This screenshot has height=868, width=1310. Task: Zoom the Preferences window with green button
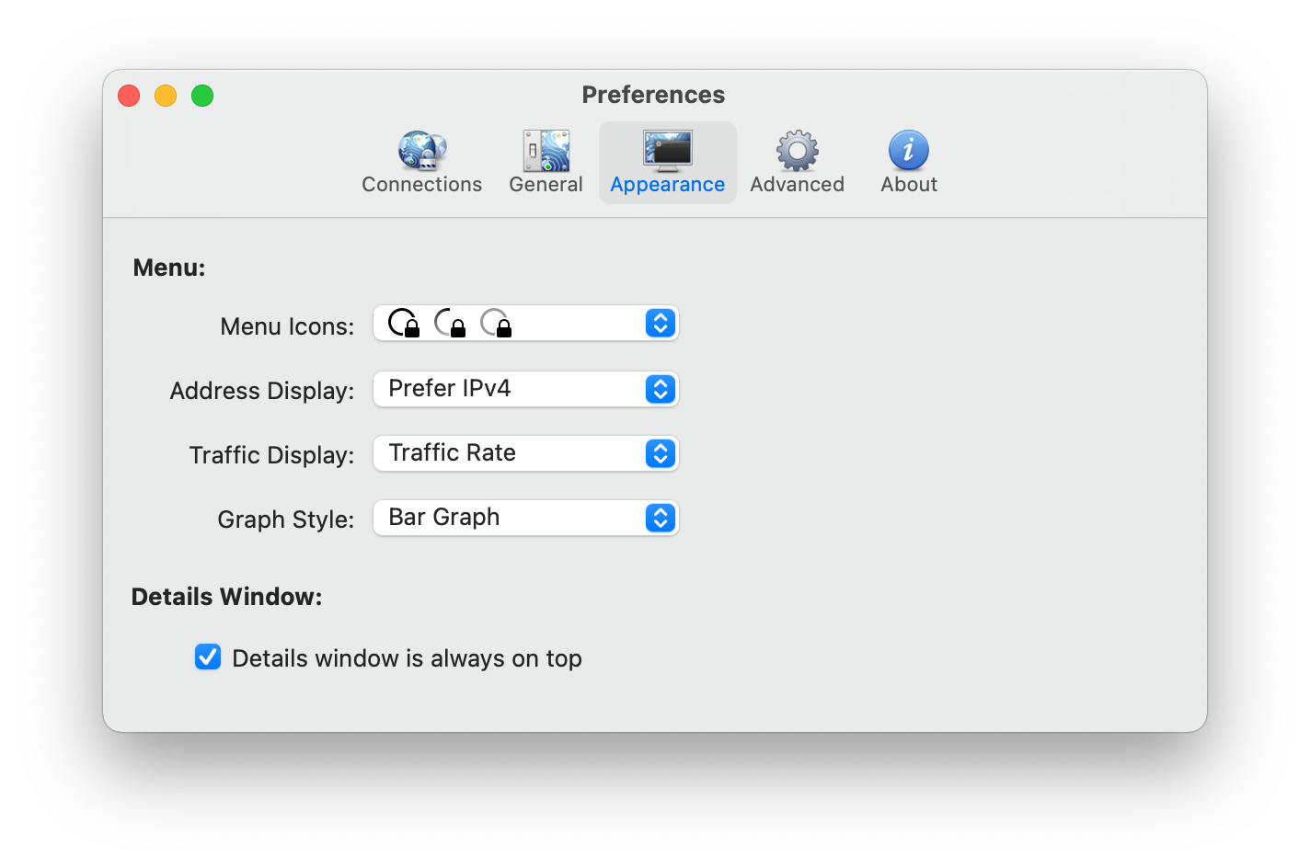pos(202,96)
